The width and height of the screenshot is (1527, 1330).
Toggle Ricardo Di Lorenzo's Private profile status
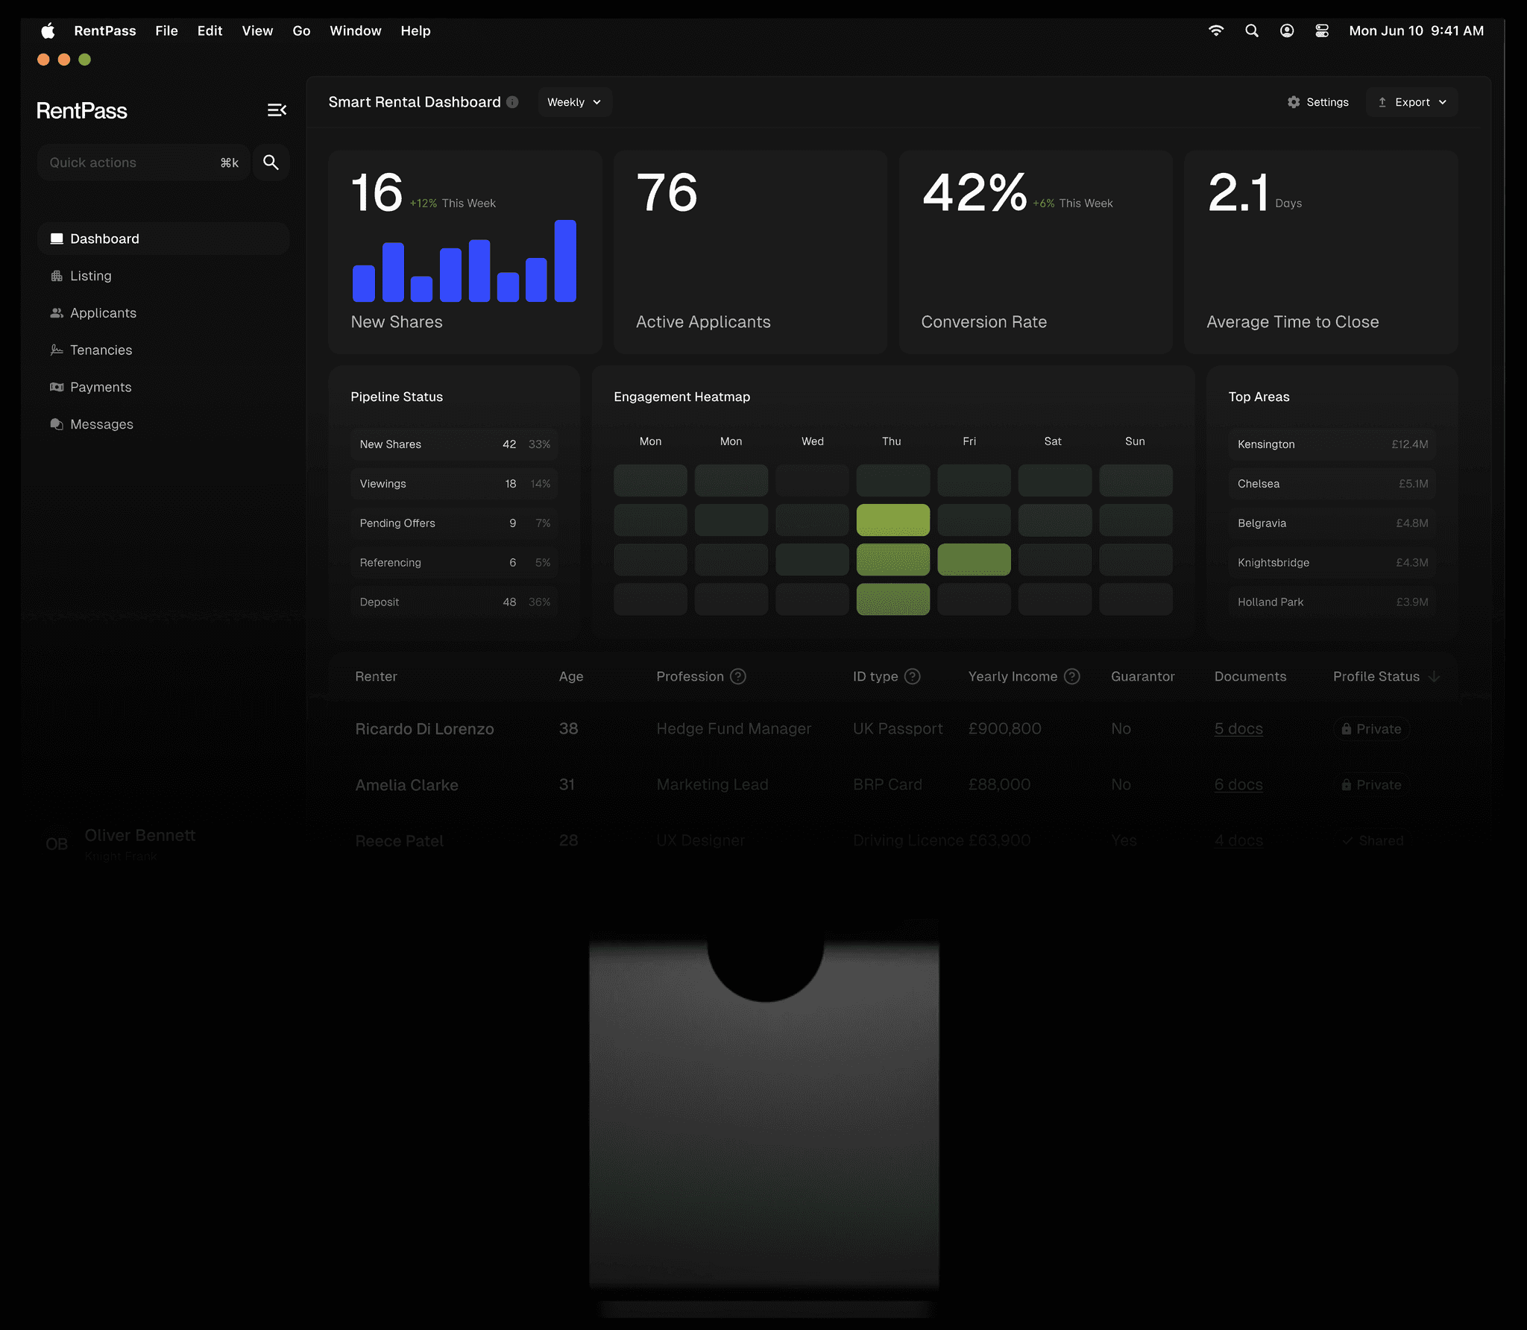point(1371,729)
